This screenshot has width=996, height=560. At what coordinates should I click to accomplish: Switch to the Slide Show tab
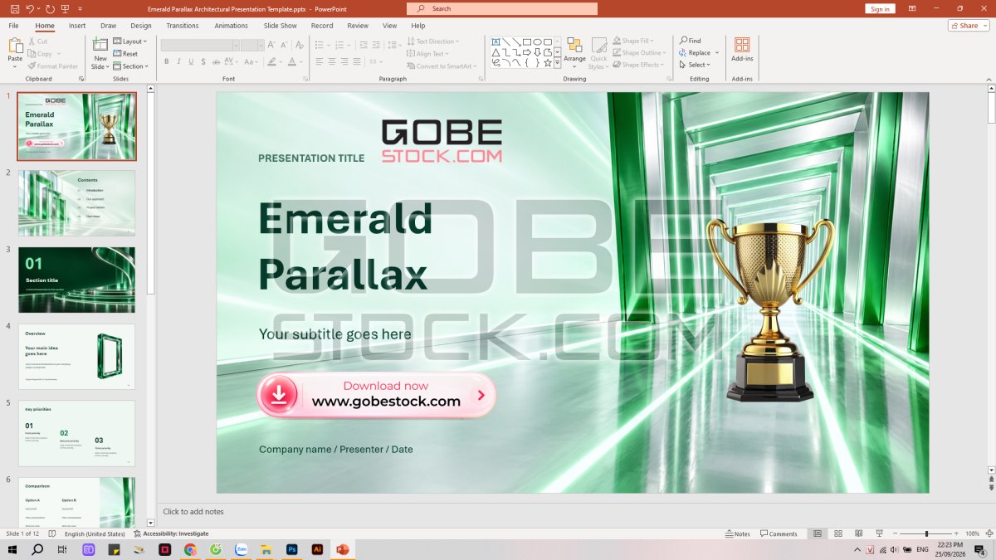point(281,26)
